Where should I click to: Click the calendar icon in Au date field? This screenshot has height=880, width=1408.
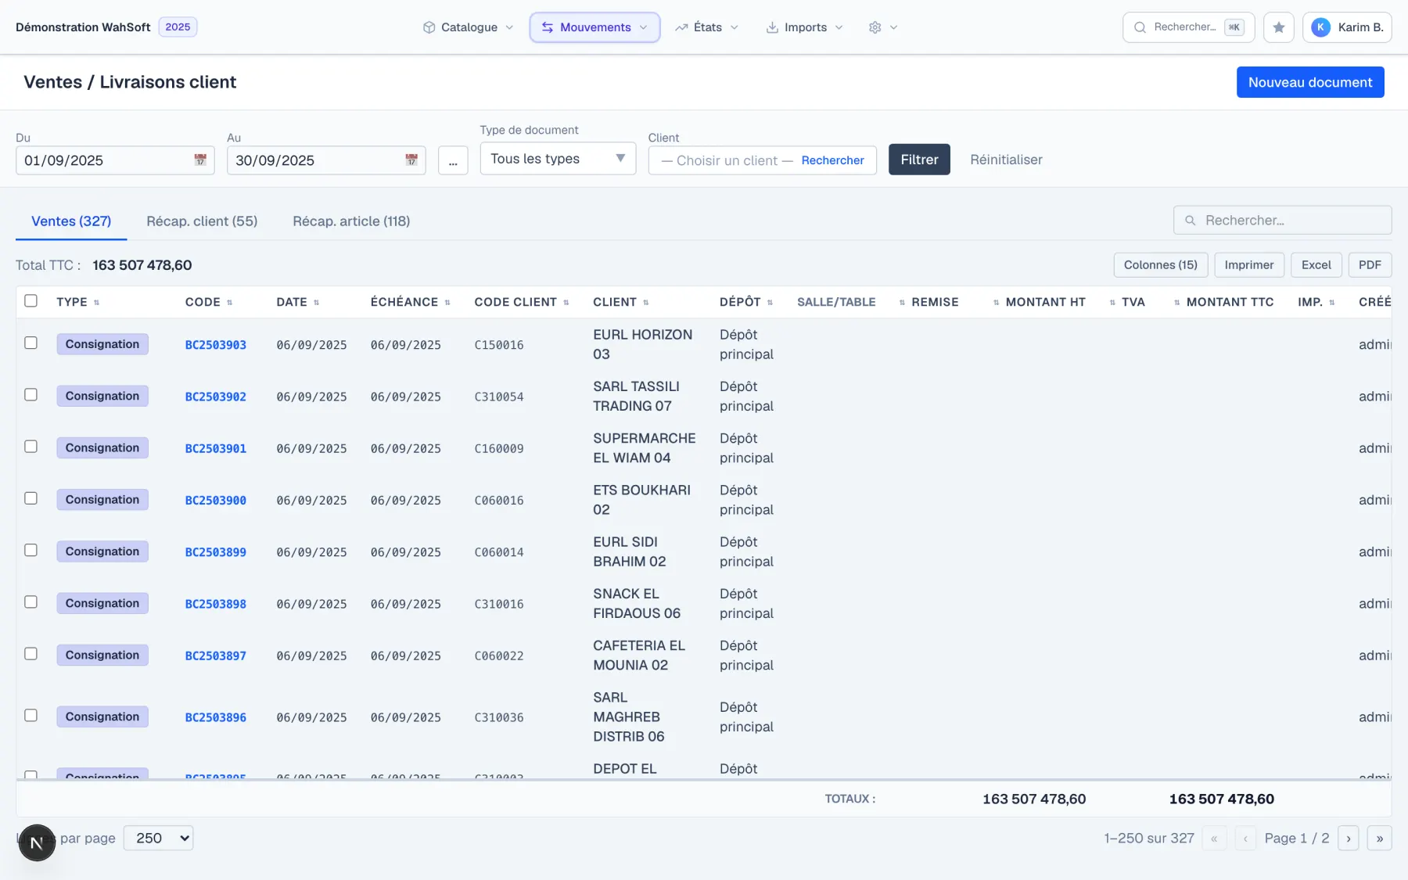411,160
